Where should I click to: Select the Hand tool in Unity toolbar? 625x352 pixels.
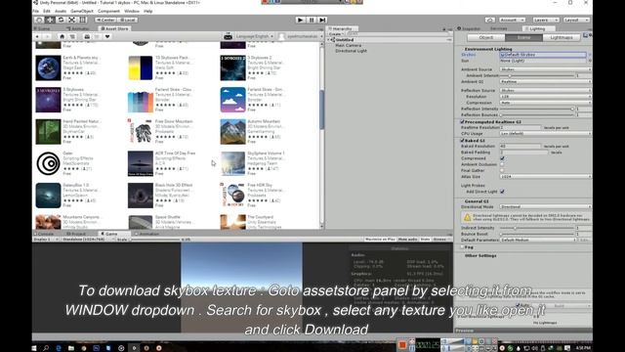tap(39, 20)
